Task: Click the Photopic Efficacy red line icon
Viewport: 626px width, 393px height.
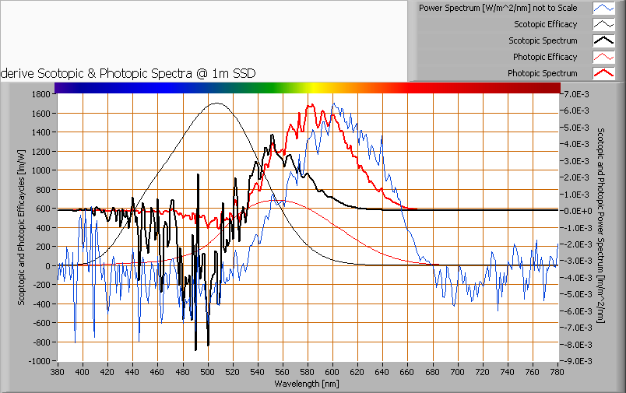Action: (x=603, y=58)
